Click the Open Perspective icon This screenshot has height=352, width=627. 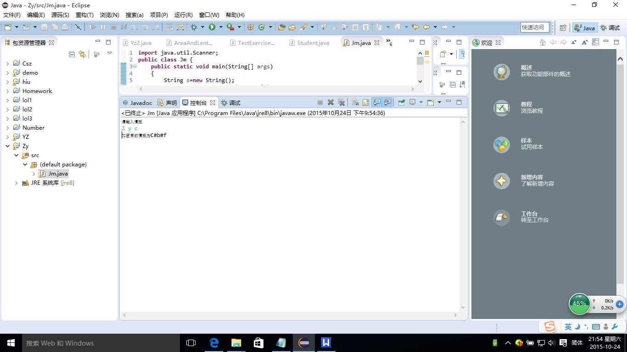click(563, 27)
